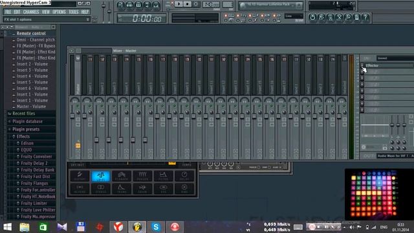Select the Phaser effect in Effector
Screen dimensions: 414x233
[x=142, y=176]
